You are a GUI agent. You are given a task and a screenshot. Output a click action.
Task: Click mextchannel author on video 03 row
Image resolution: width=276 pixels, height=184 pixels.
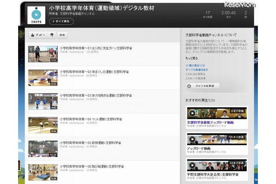pos(76,99)
